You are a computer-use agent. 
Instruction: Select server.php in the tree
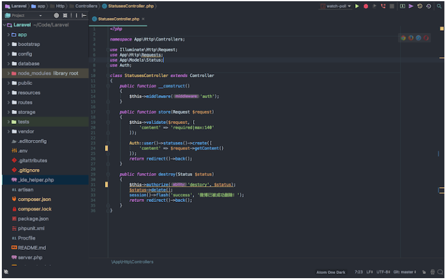point(45,257)
